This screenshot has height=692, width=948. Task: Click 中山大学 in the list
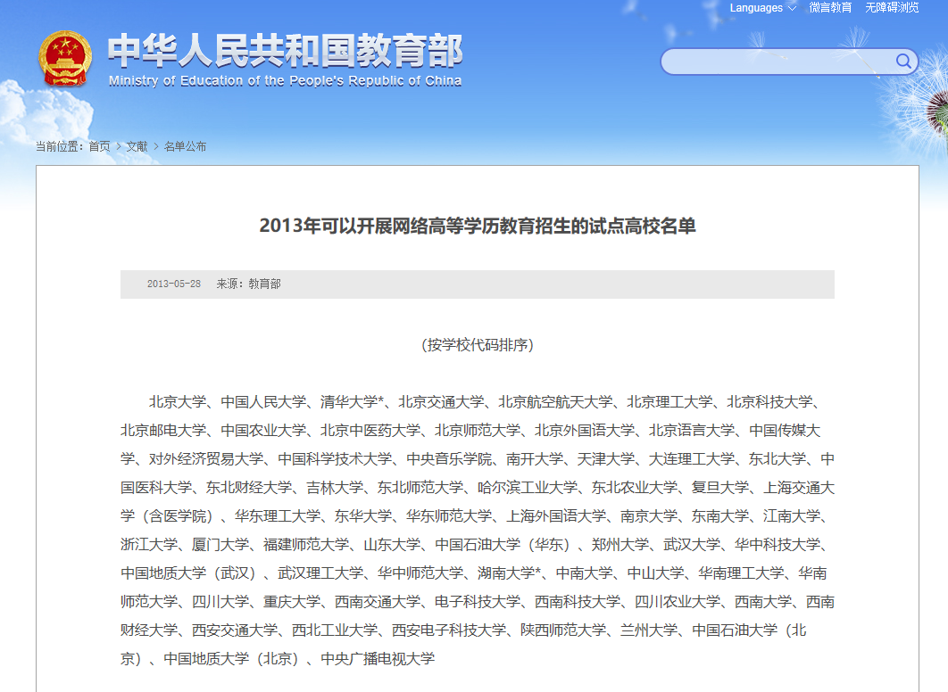(656, 573)
